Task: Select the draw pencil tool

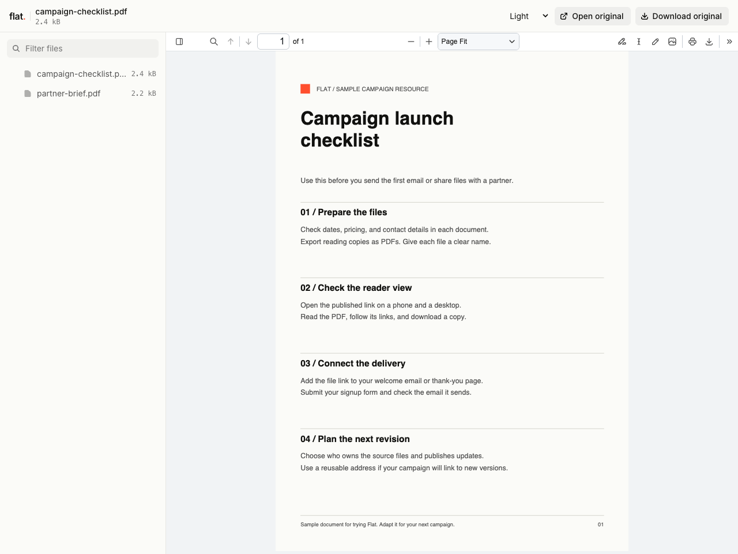Action: [656, 42]
